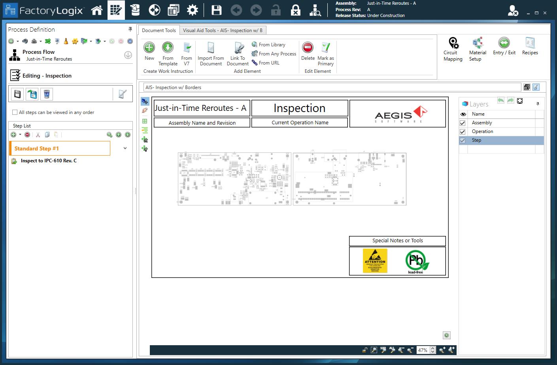Click From Any Process link
This screenshot has width=557, height=365.
coord(277,54)
